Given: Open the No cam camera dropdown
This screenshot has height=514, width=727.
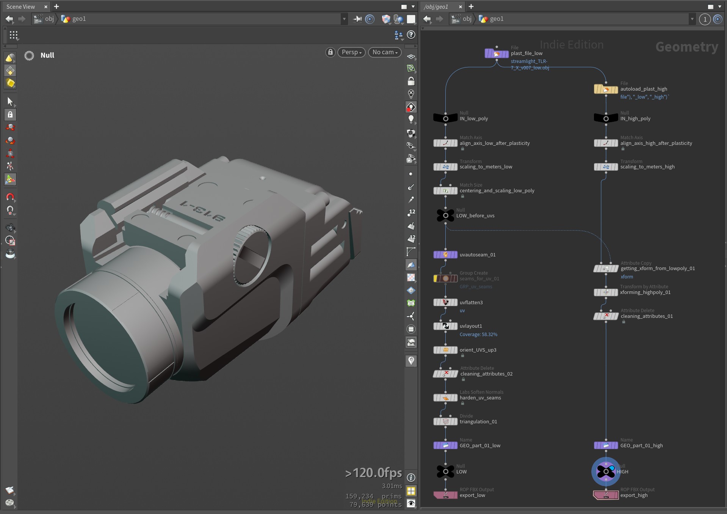Looking at the screenshot, I should 385,52.
